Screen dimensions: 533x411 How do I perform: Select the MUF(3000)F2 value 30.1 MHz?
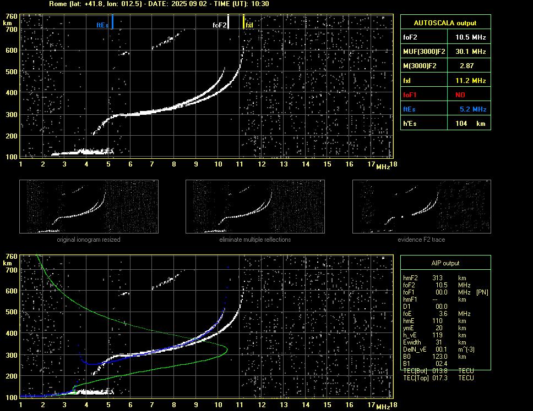470,52
